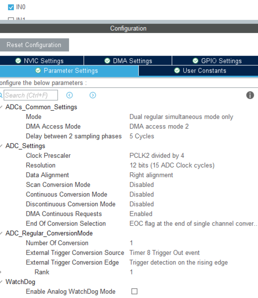Select the 'End Of Conversion Selection' label
The width and height of the screenshot is (258, 298).
[x=66, y=224]
